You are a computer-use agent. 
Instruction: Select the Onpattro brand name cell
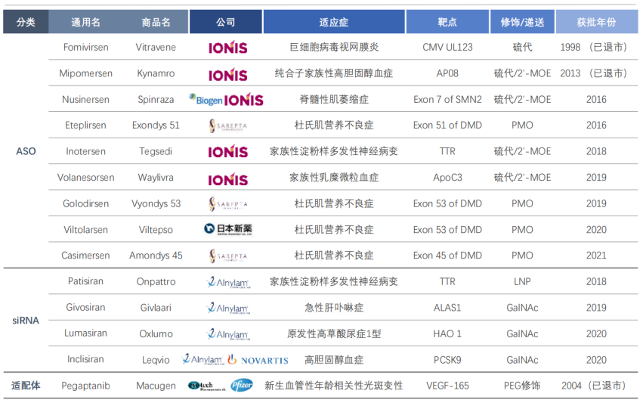tap(156, 282)
